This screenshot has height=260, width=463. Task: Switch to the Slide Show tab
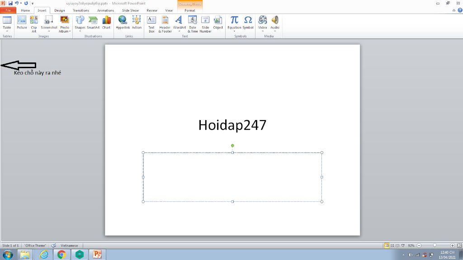tap(130, 10)
